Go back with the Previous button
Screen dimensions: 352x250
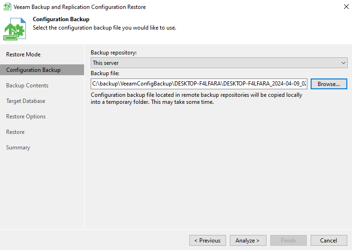208,240
